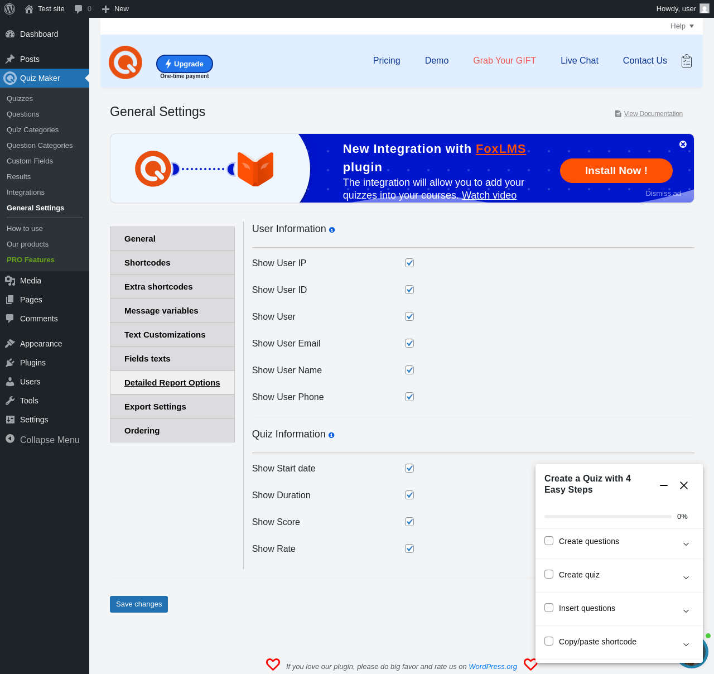Disable Show Duration checkbox
Image resolution: width=714 pixels, height=674 pixels.
tap(409, 495)
